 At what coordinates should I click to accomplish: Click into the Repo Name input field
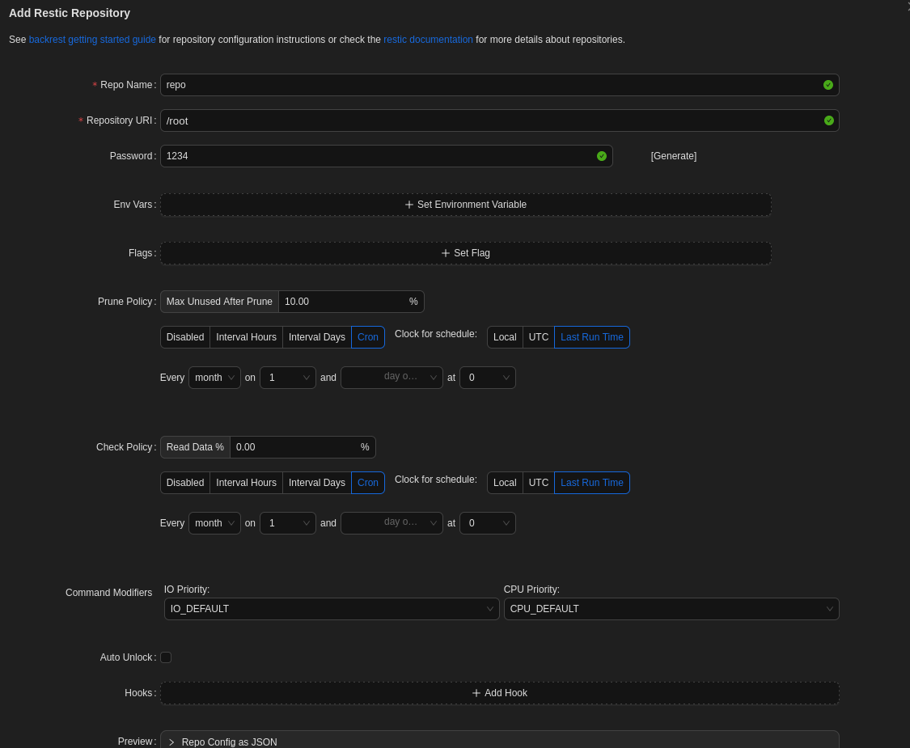pos(500,85)
